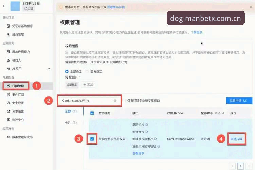This screenshot has height=170, width=255.
Task: Click the + 添加 department button
Action: tap(88, 85)
